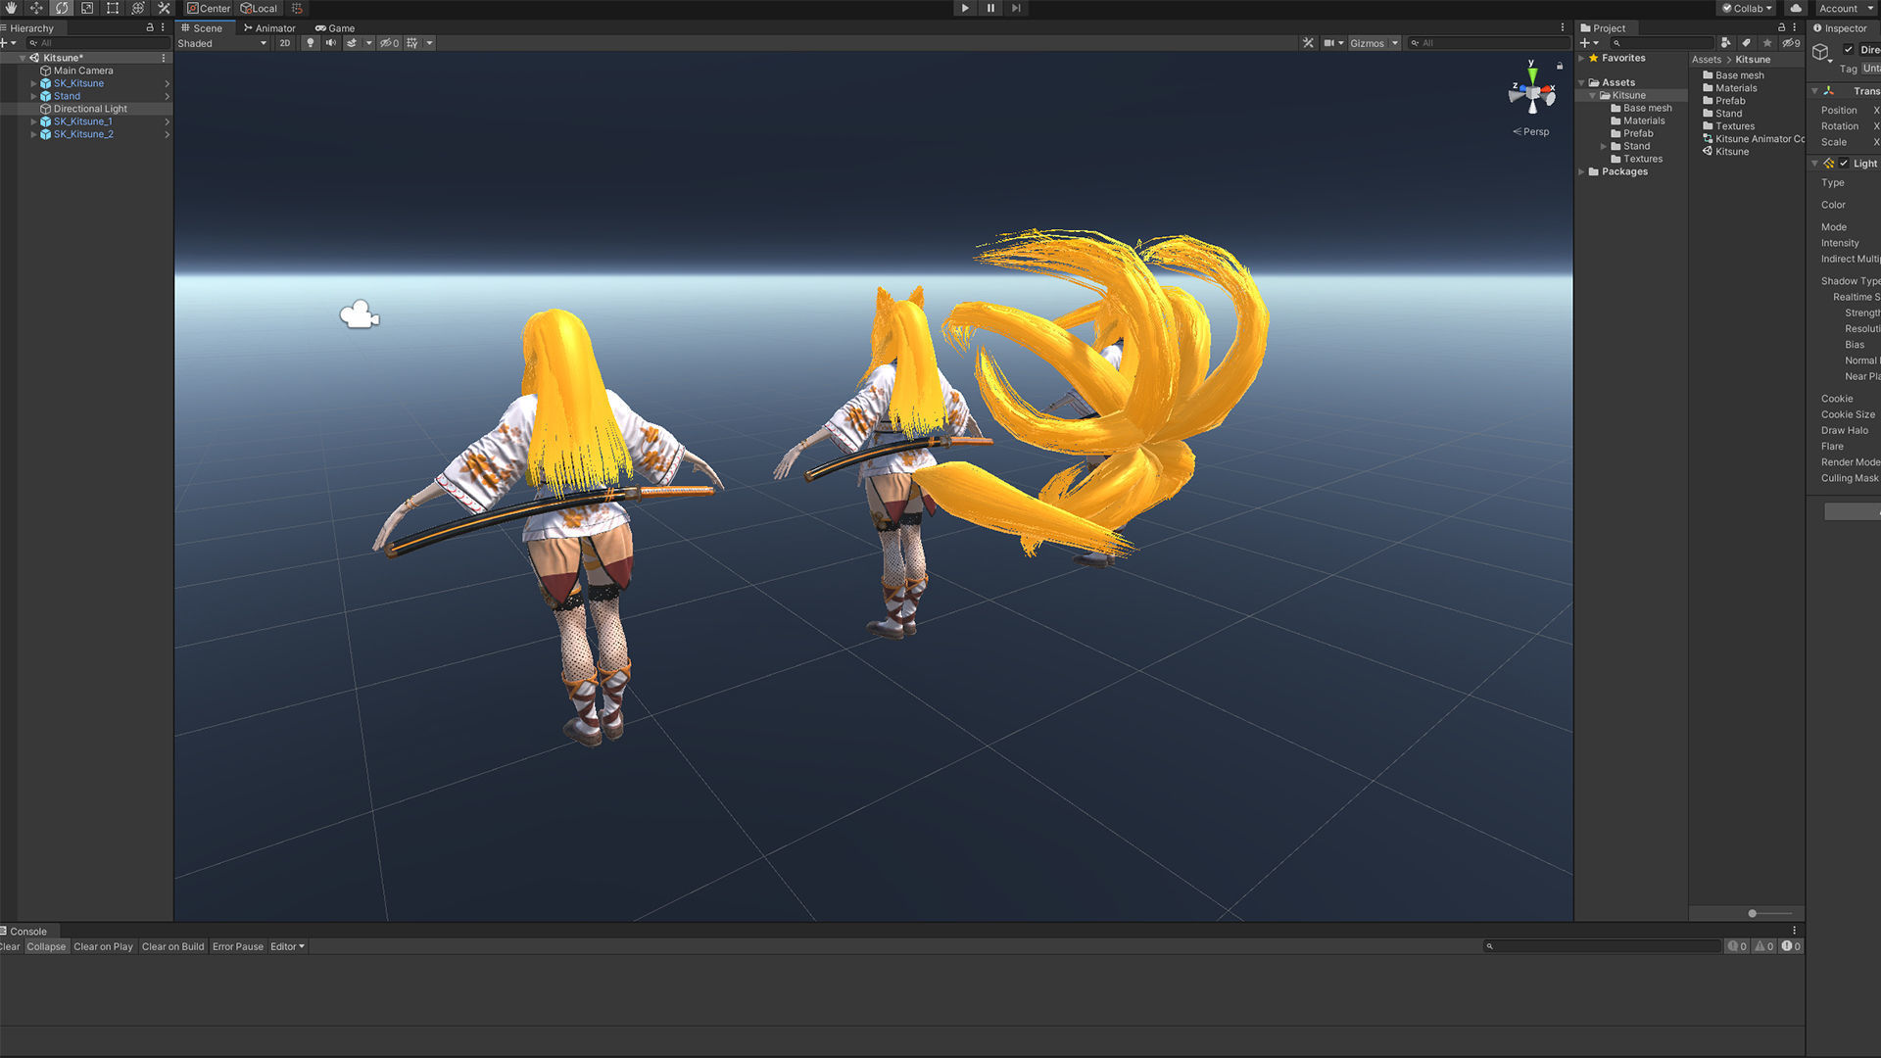The height and width of the screenshot is (1058, 1881).
Task: Toggle Clear on Play in Console
Action: (103, 946)
